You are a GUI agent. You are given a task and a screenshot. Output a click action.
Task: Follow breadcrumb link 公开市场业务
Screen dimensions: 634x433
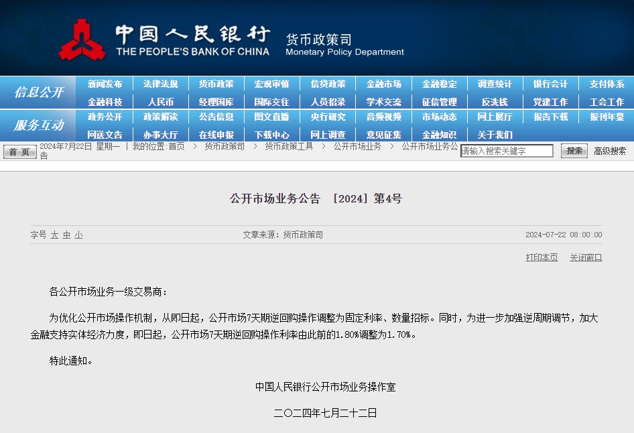click(x=357, y=146)
